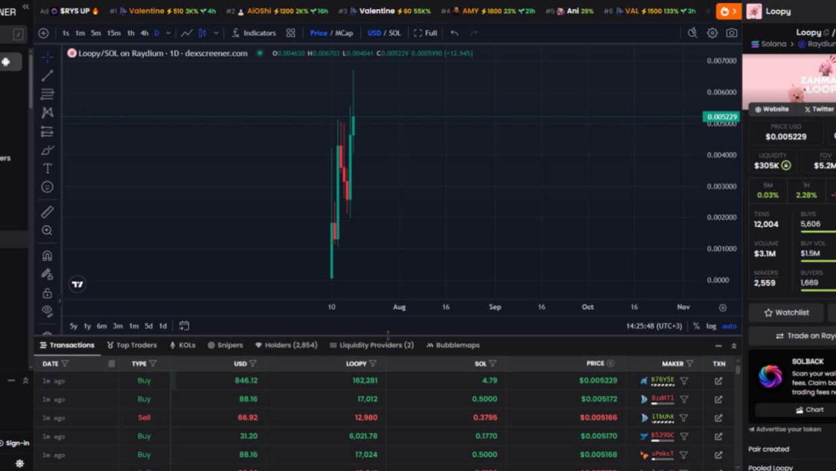836x471 pixels.
Task: Activate the zoom in tool
Action: click(x=47, y=231)
